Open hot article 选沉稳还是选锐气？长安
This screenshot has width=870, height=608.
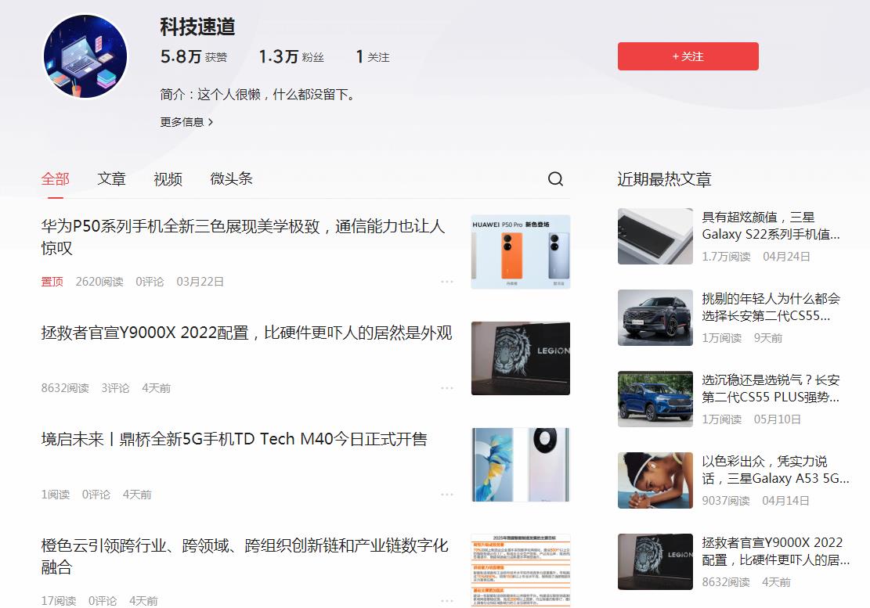point(771,389)
